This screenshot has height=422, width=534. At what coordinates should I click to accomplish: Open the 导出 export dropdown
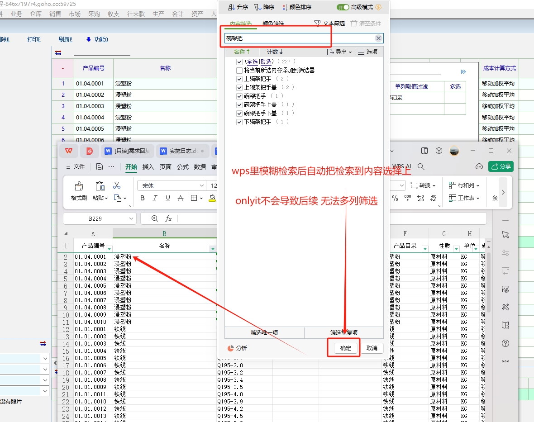(339, 52)
